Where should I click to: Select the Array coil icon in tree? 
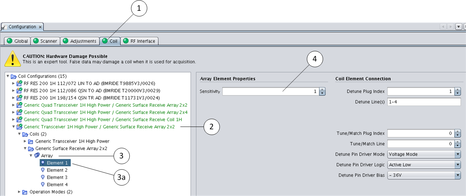[37, 156]
